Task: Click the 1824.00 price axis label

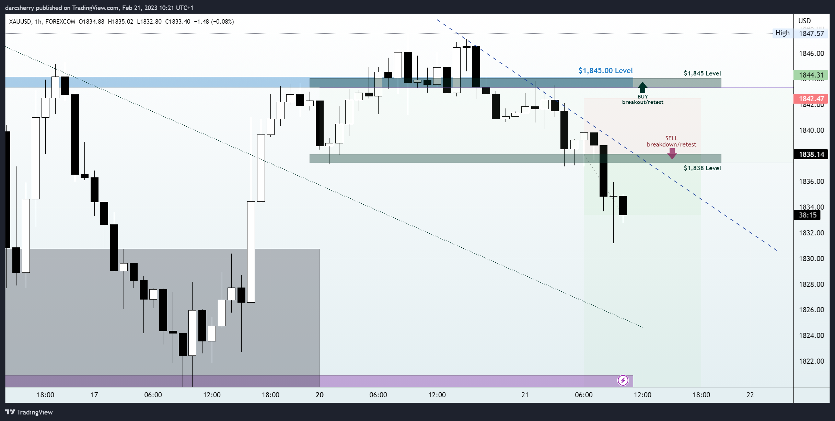Action: coord(811,336)
